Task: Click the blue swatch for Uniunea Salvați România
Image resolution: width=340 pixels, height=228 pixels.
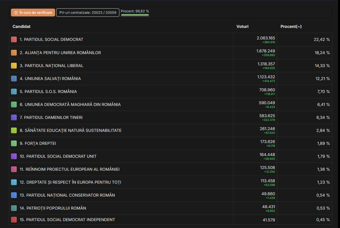Action: tap(14, 79)
